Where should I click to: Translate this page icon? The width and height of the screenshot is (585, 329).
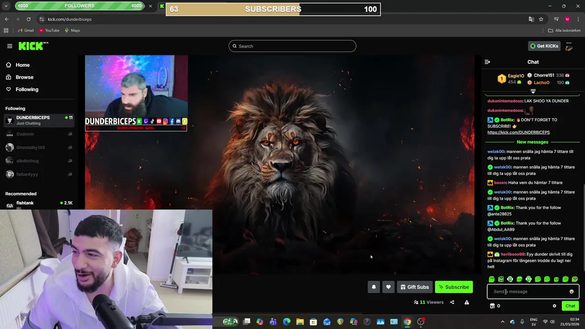(x=531, y=19)
